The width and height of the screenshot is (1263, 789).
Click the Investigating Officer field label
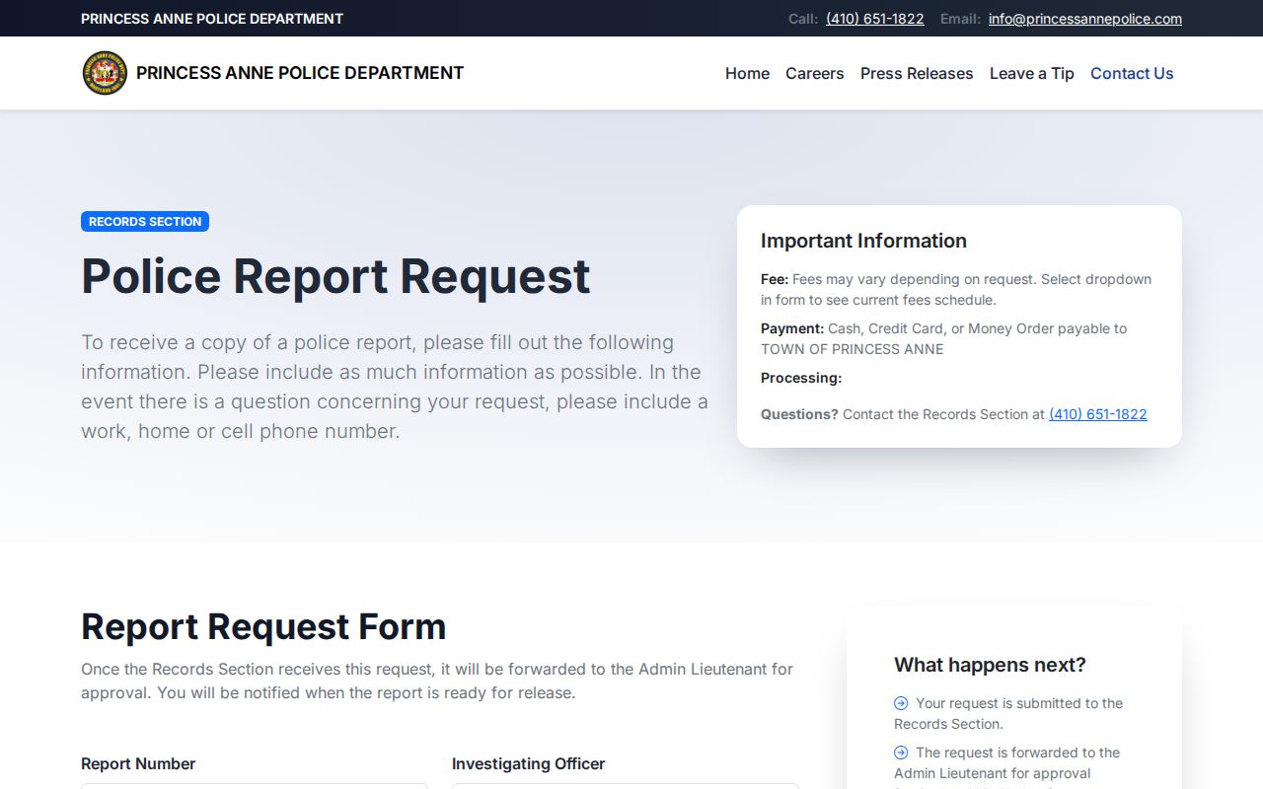click(x=528, y=763)
